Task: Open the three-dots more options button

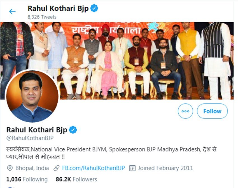Action: pos(185,111)
